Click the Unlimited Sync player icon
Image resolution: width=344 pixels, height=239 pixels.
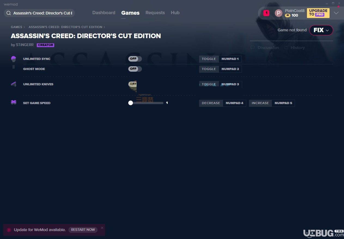(x=14, y=59)
